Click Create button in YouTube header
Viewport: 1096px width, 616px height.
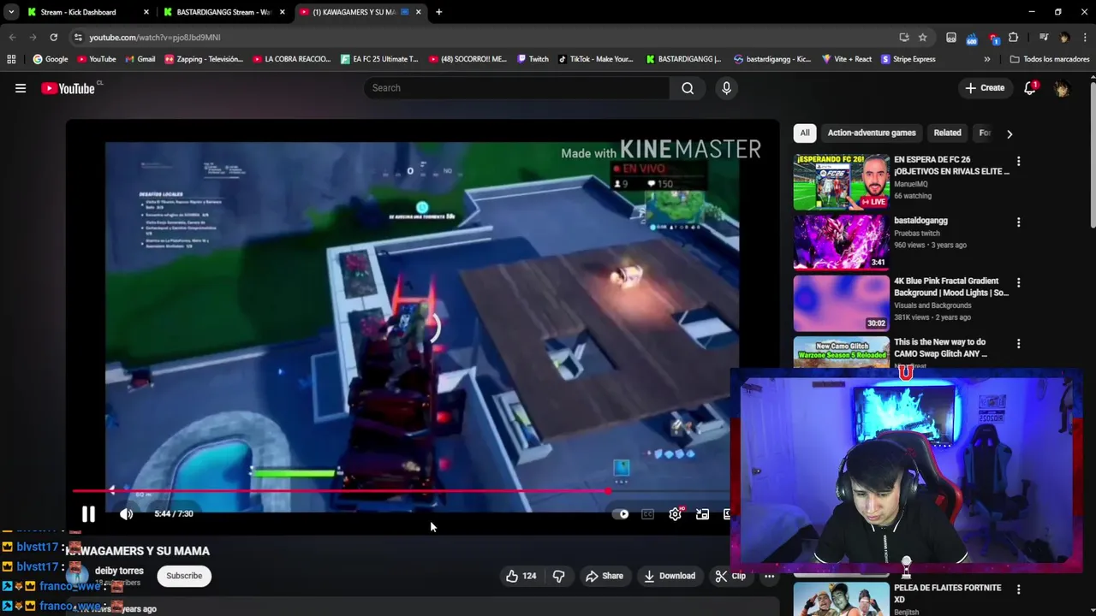[985, 88]
